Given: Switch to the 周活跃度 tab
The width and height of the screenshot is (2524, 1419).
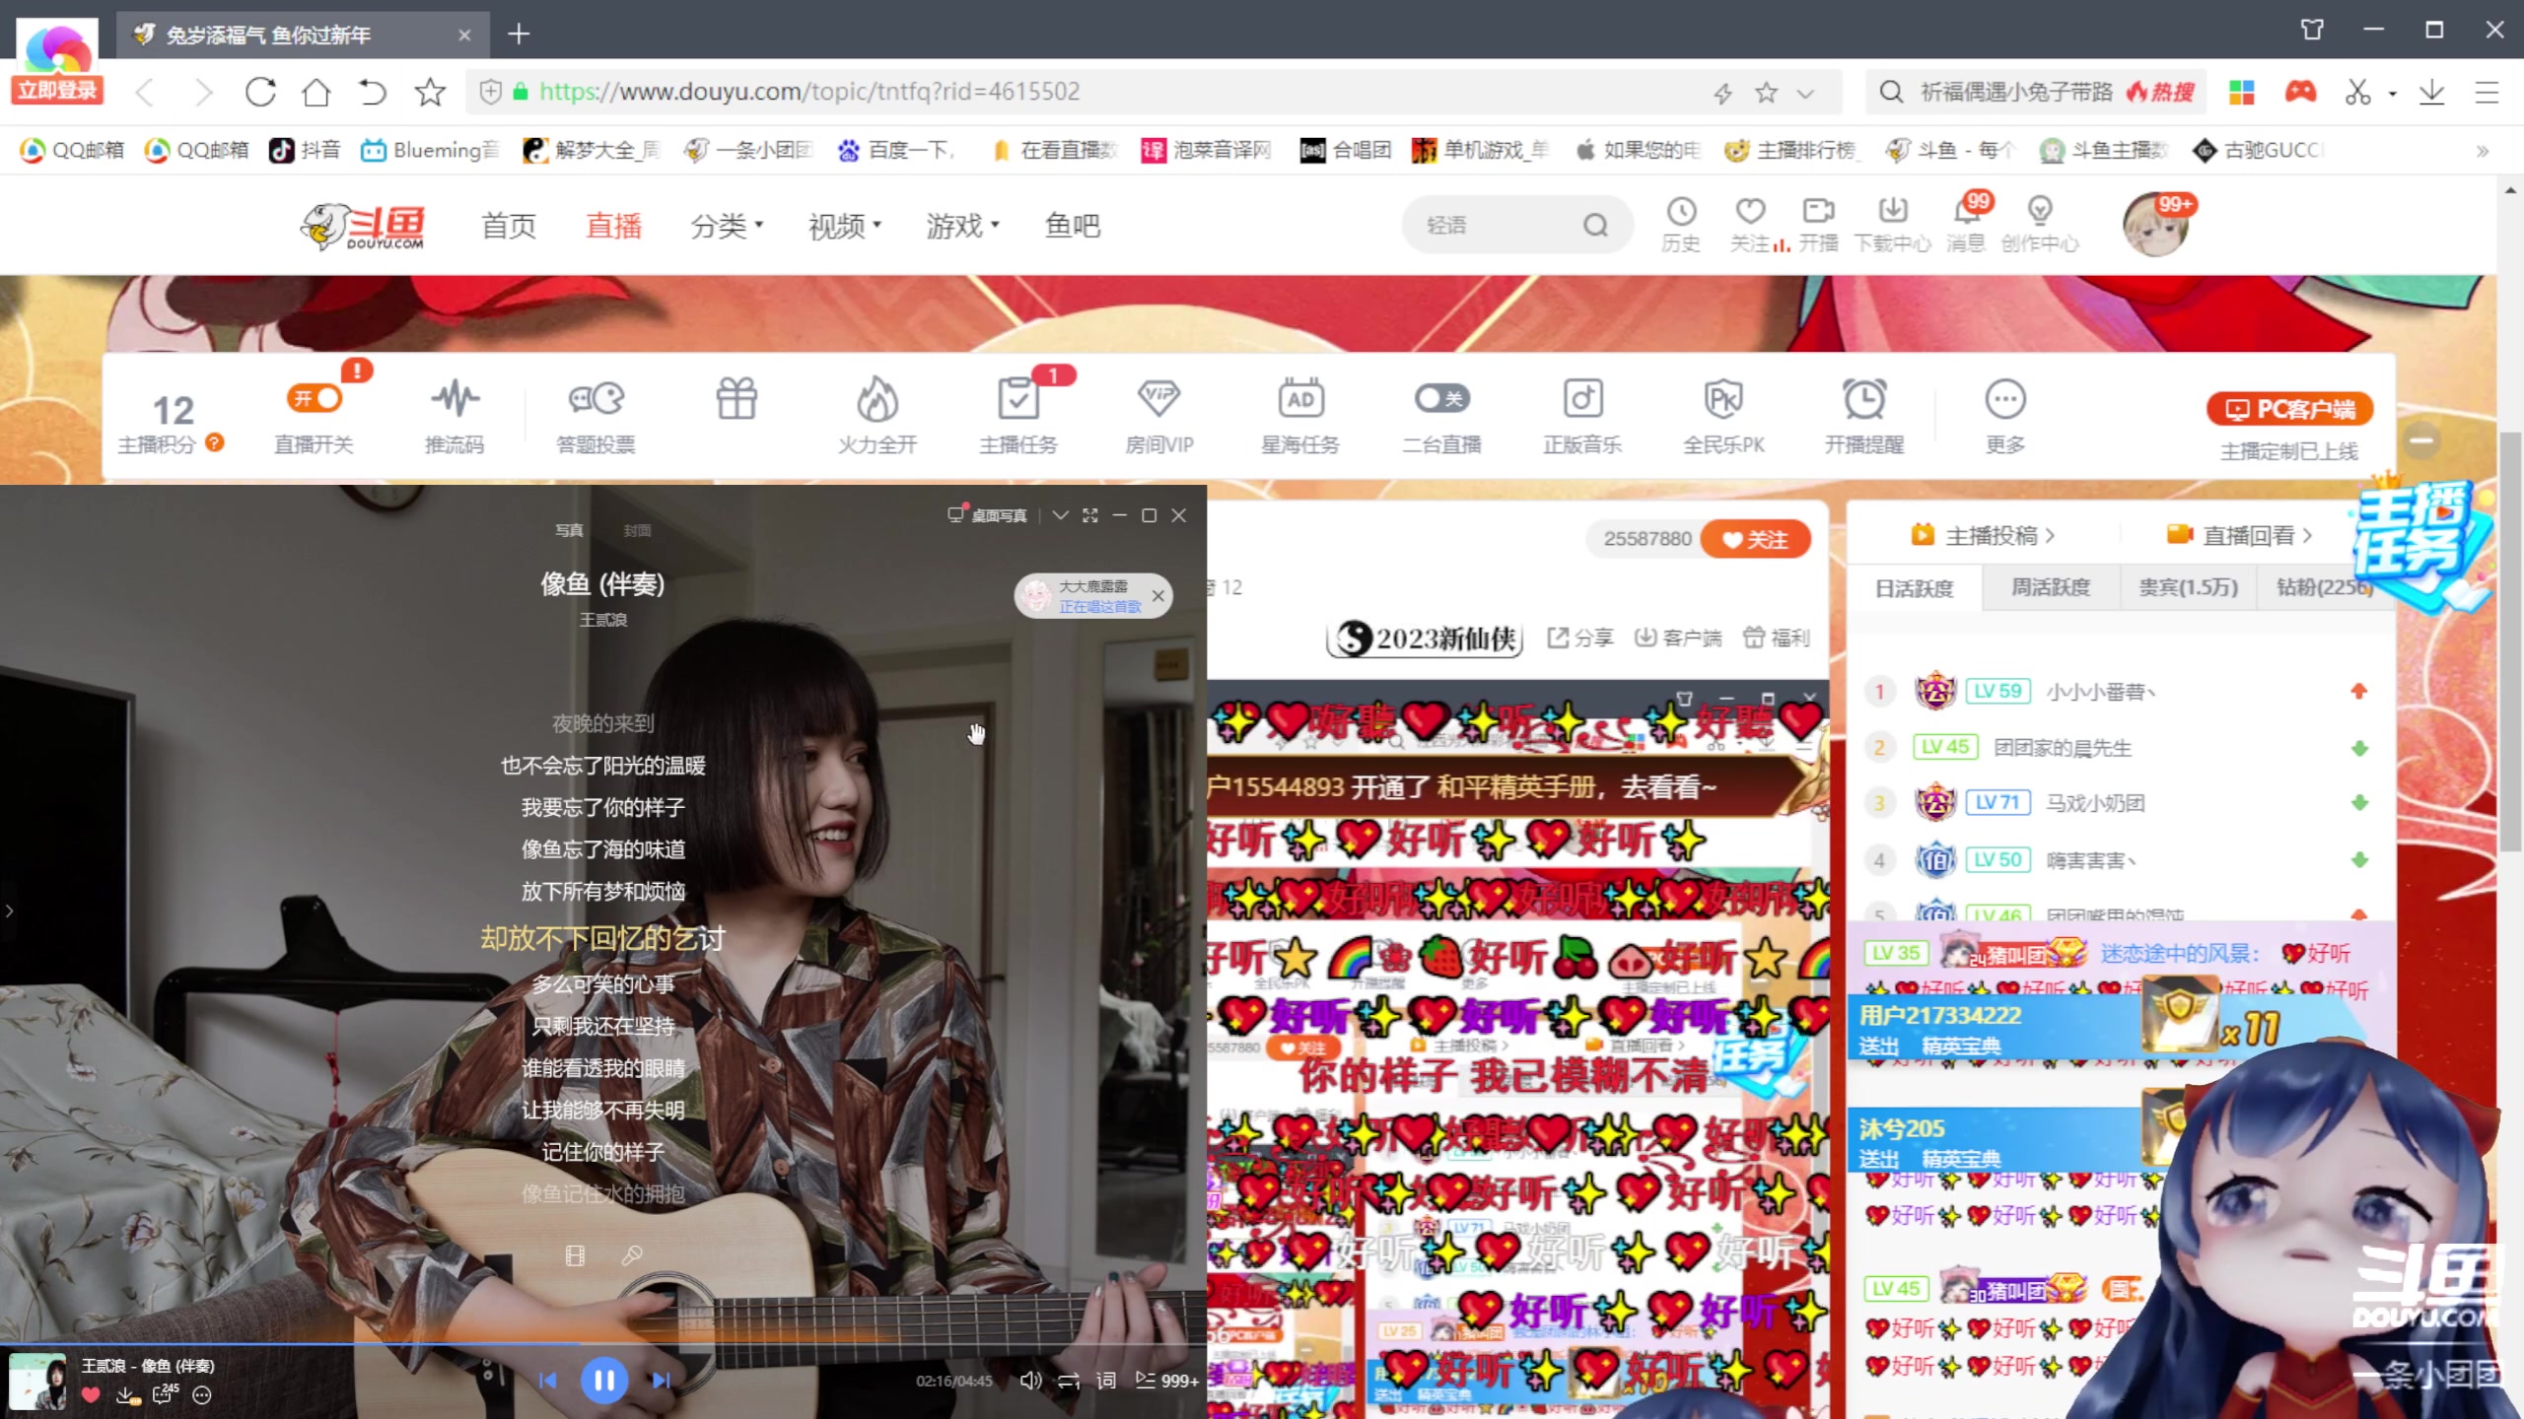Looking at the screenshot, I should (x=2050, y=586).
